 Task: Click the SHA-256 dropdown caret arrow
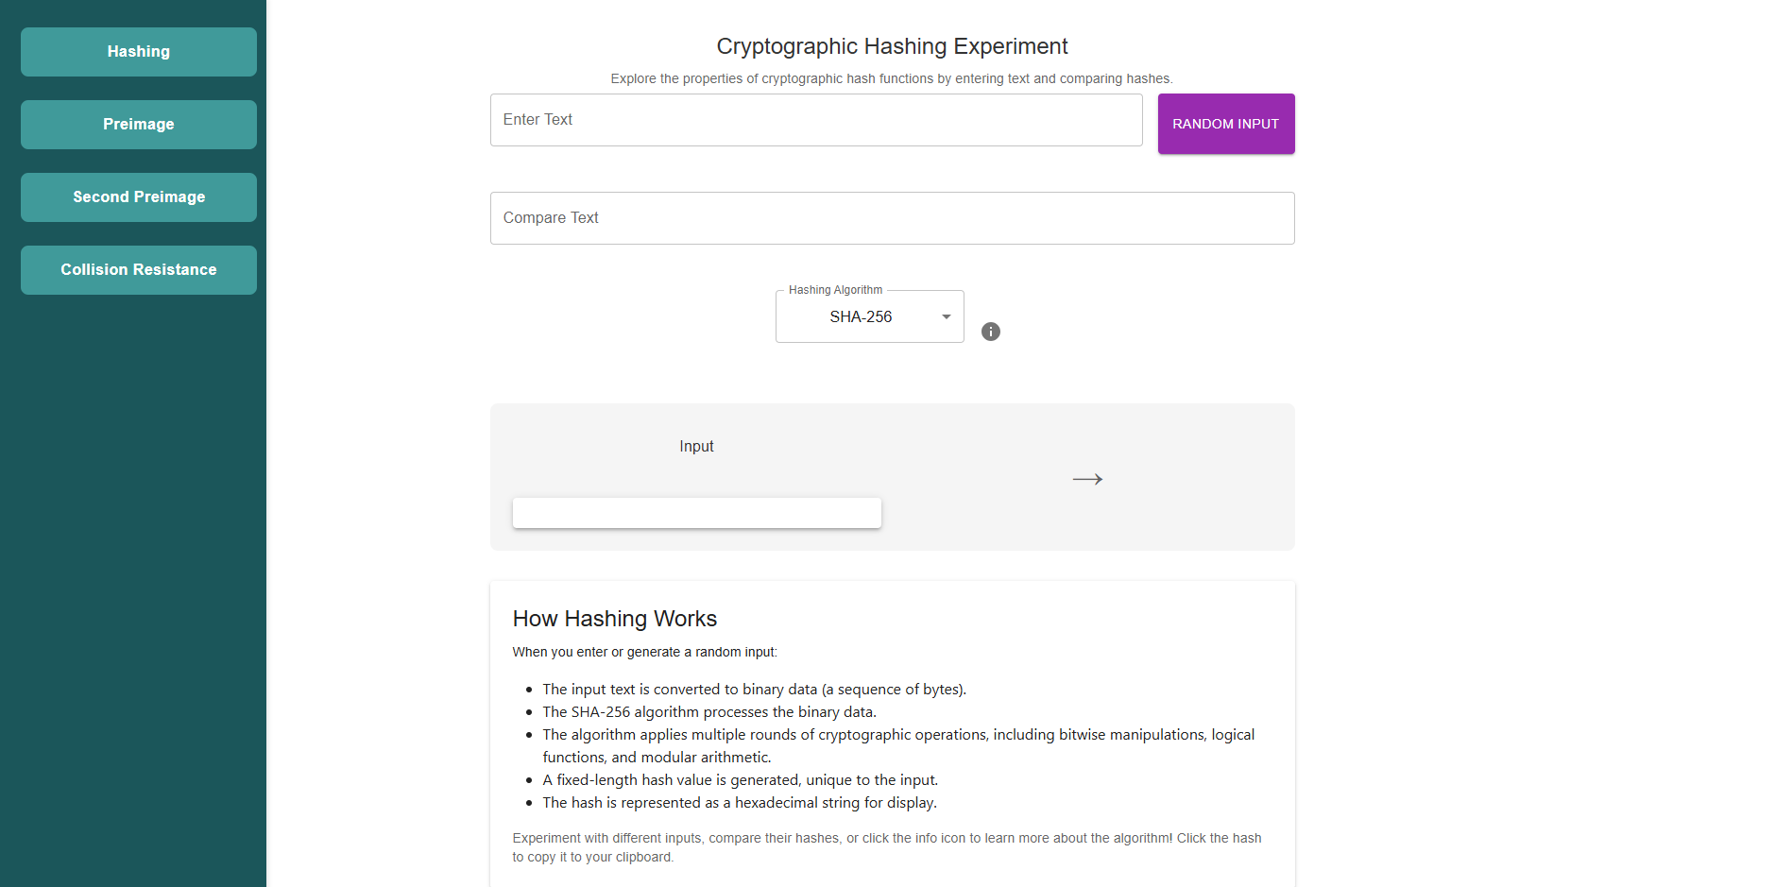(x=946, y=317)
